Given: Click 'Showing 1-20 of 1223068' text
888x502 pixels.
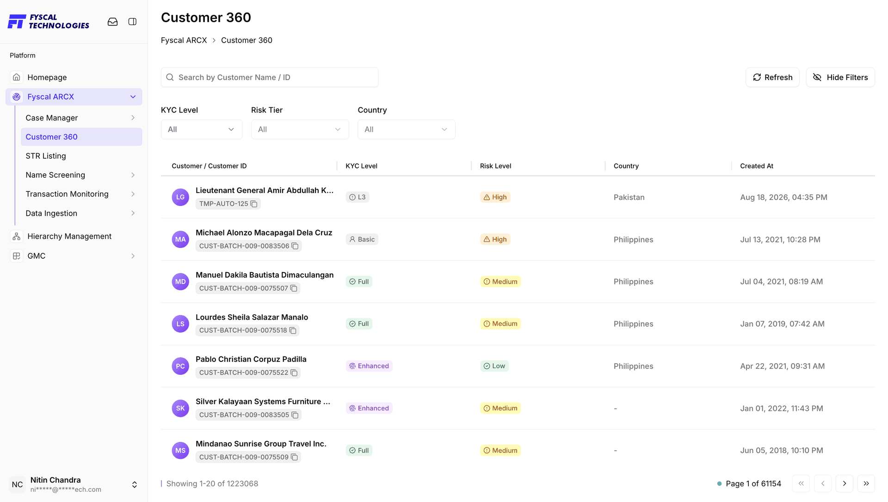Looking at the screenshot, I should click(x=212, y=483).
